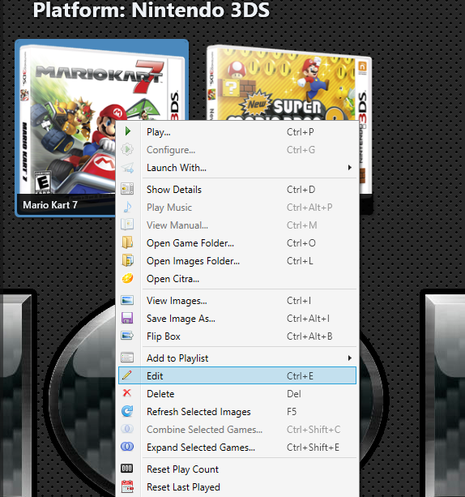The width and height of the screenshot is (465, 497).
Task: Expand the Launch With submenu arrow
Action: [x=350, y=167]
